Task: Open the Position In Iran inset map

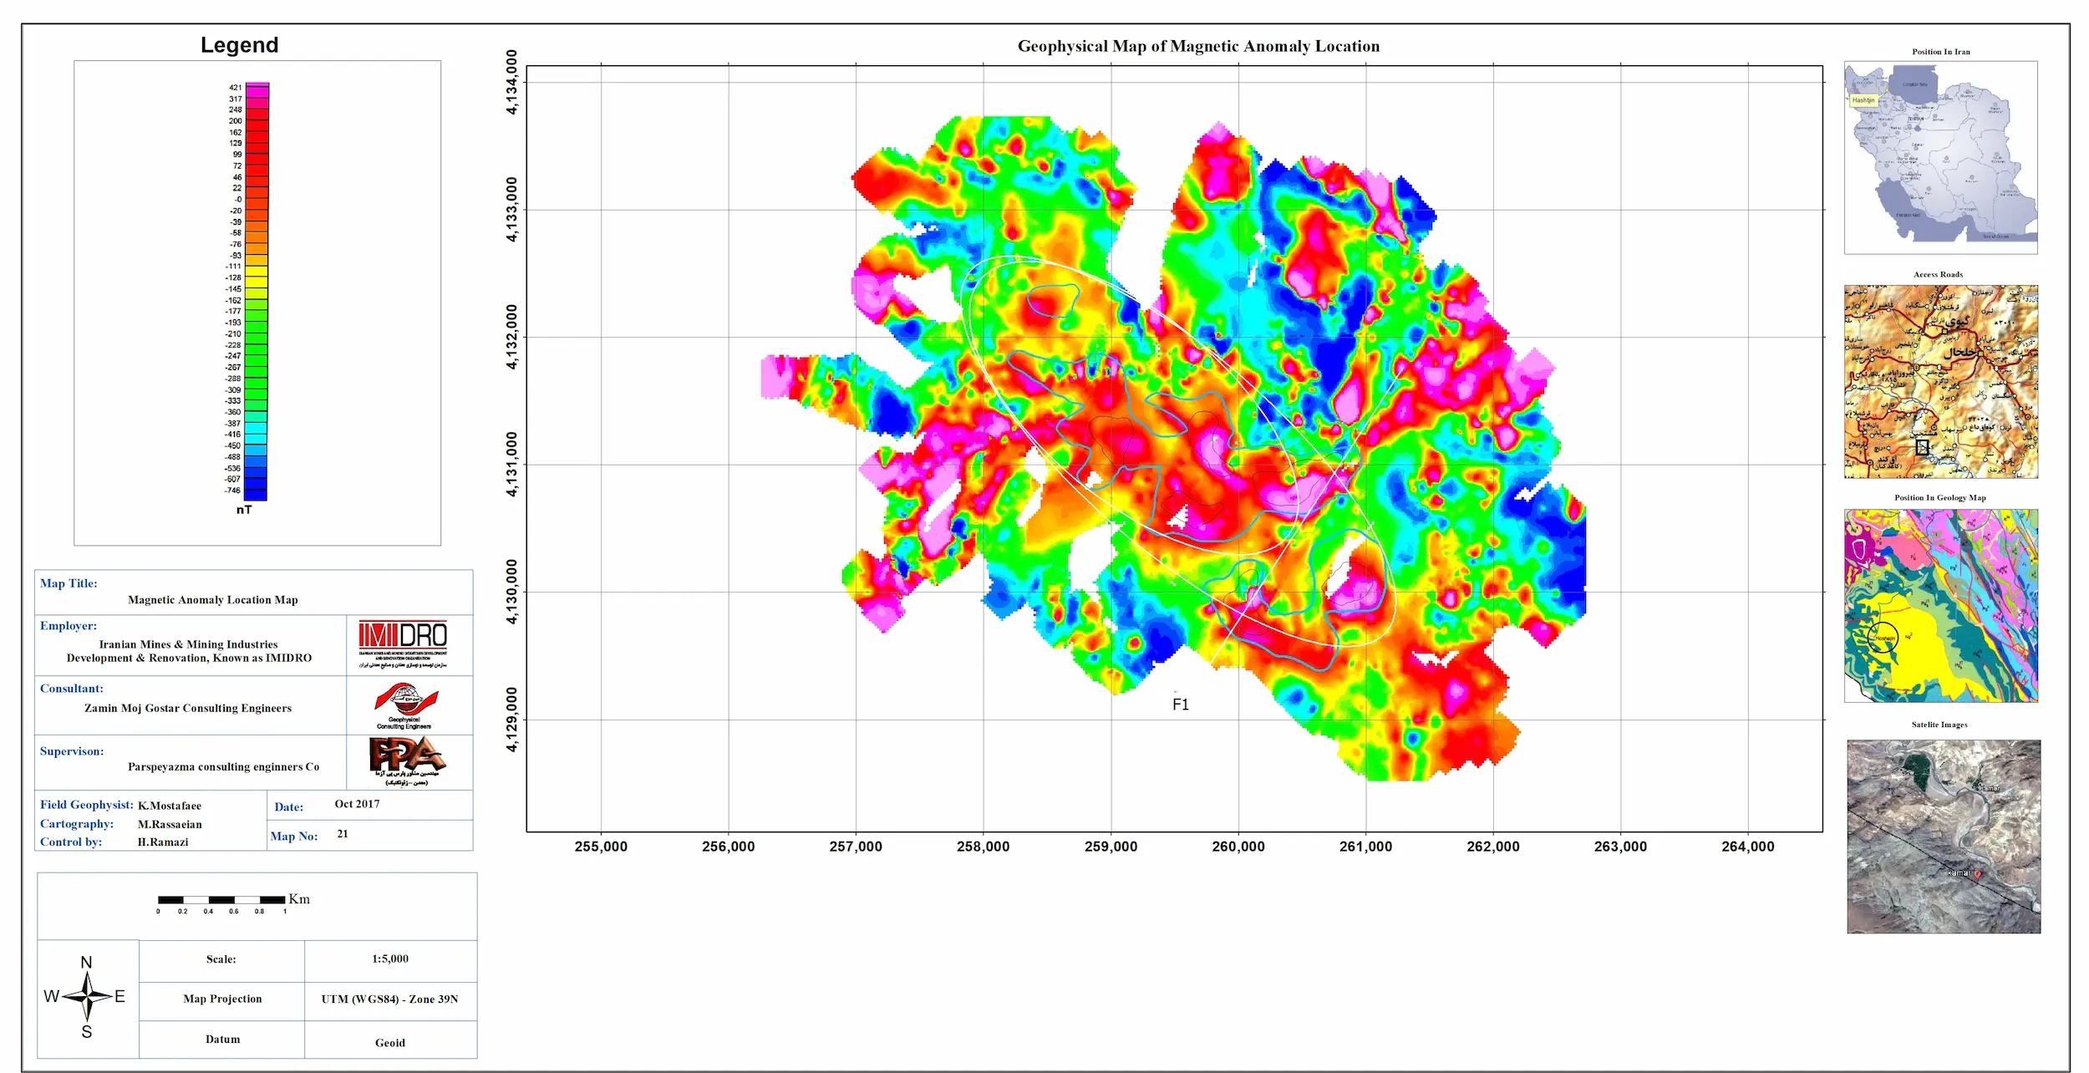Action: click(1940, 157)
